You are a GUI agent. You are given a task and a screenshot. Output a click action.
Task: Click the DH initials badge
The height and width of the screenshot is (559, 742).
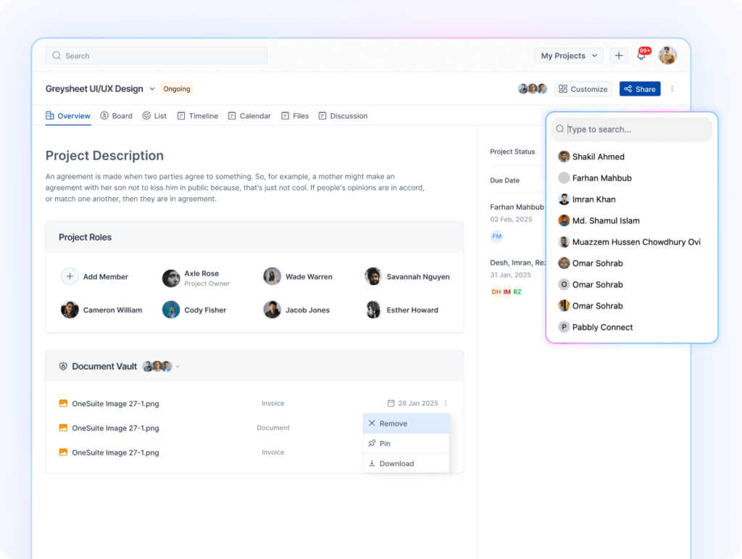(496, 291)
